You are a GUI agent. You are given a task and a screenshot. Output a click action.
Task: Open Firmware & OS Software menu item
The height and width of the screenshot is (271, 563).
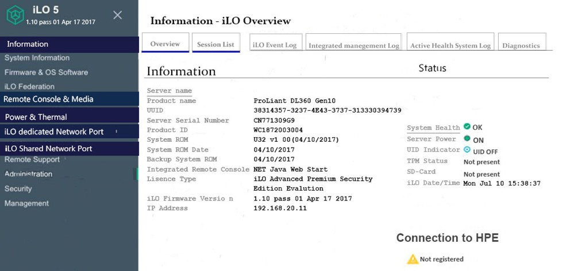(x=47, y=72)
